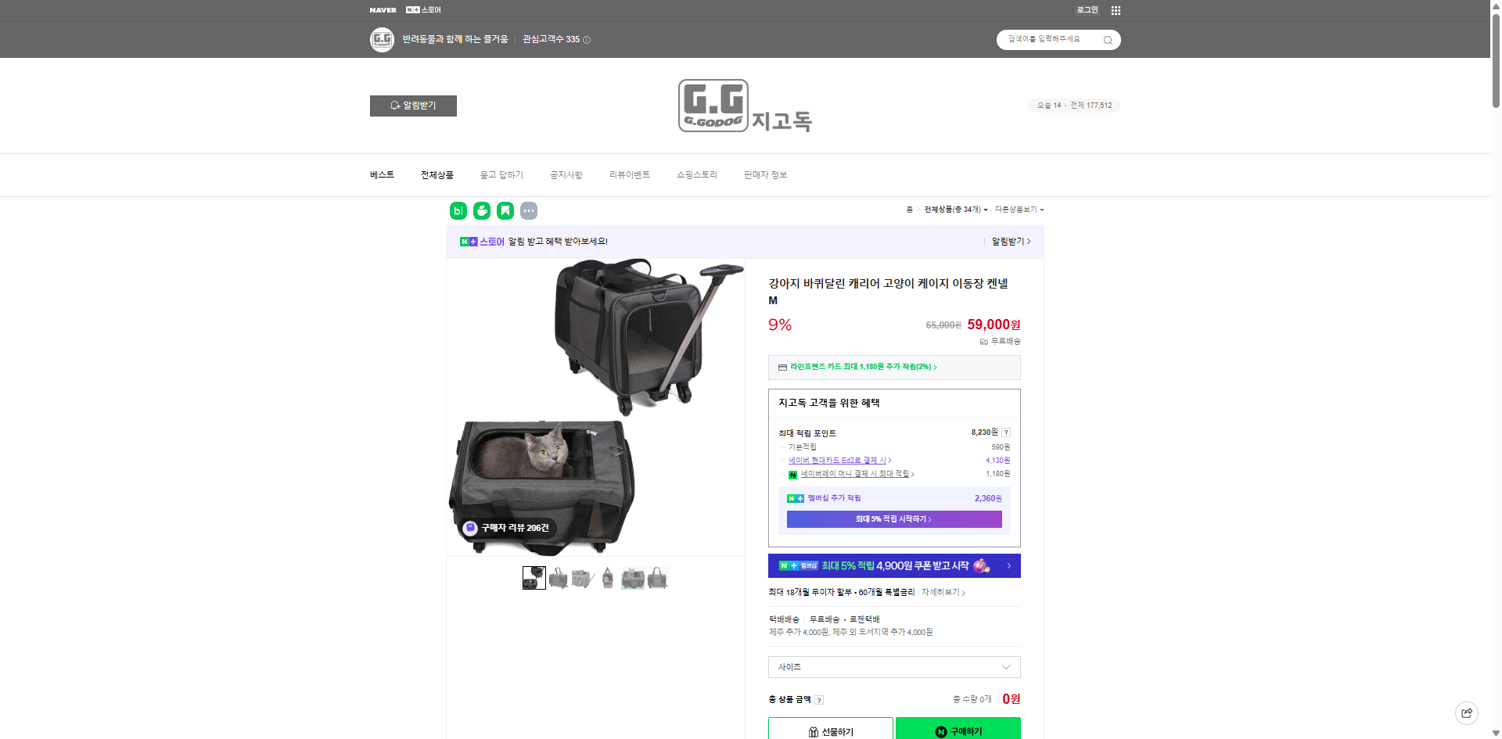Open more sharing options via ellipsis icon
The width and height of the screenshot is (1502, 739).
tap(529, 210)
